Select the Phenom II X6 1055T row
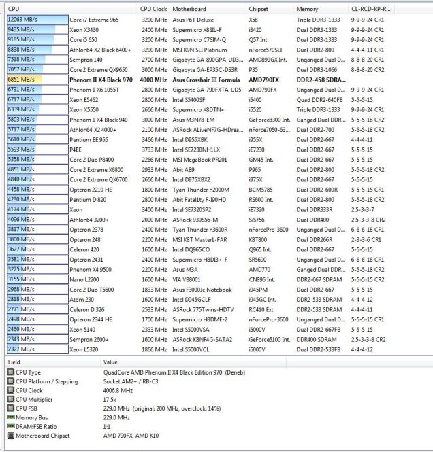433x452 pixels. (x=201, y=90)
